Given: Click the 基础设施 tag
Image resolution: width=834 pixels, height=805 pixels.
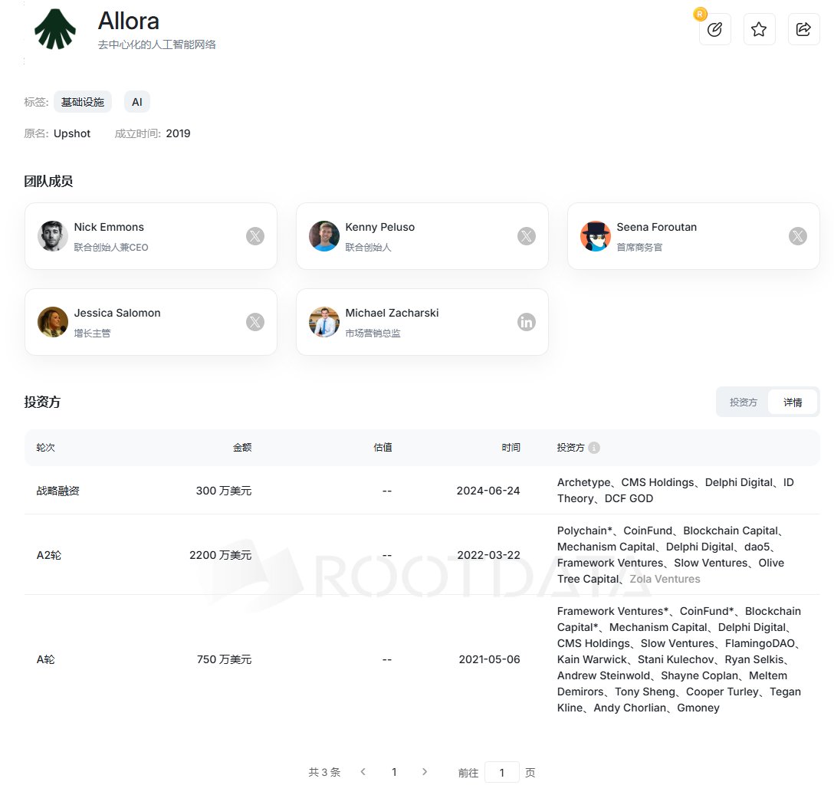Looking at the screenshot, I should tap(83, 102).
